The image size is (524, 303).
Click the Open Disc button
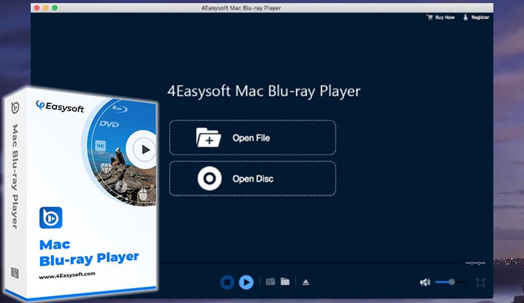tap(253, 178)
